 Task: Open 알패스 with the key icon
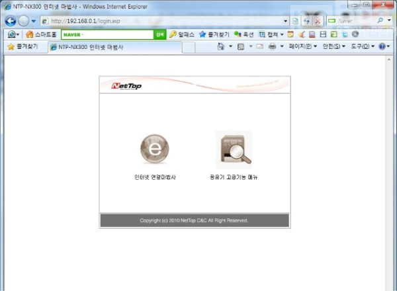tap(181, 34)
